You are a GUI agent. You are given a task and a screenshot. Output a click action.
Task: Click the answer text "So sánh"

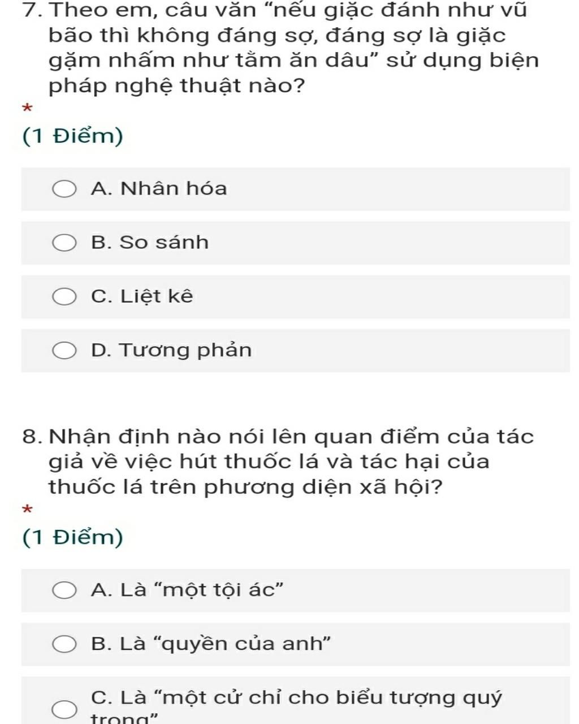click(164, 242)
